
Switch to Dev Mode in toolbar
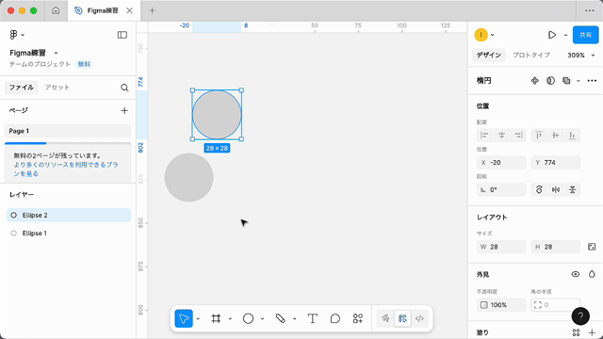(x=419, y=318)
